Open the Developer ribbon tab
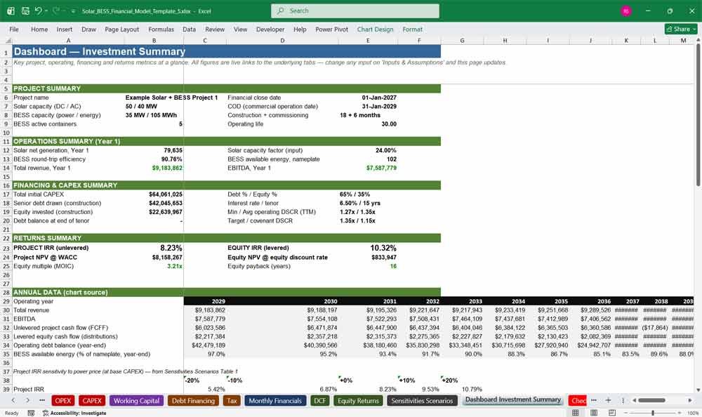The height and width of the screenshot is (417, 702). [270, 29]
